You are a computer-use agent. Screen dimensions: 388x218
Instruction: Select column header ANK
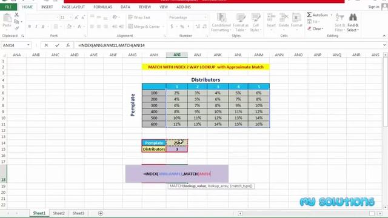[x=218, y=55]
